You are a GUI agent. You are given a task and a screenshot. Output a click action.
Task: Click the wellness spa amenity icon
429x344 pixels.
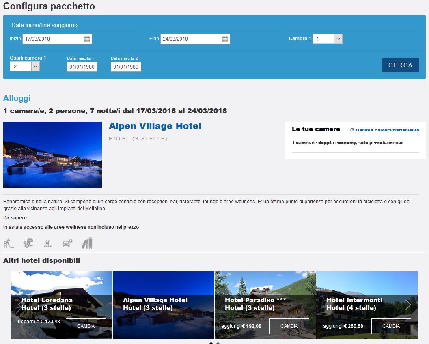click(28, 243)
